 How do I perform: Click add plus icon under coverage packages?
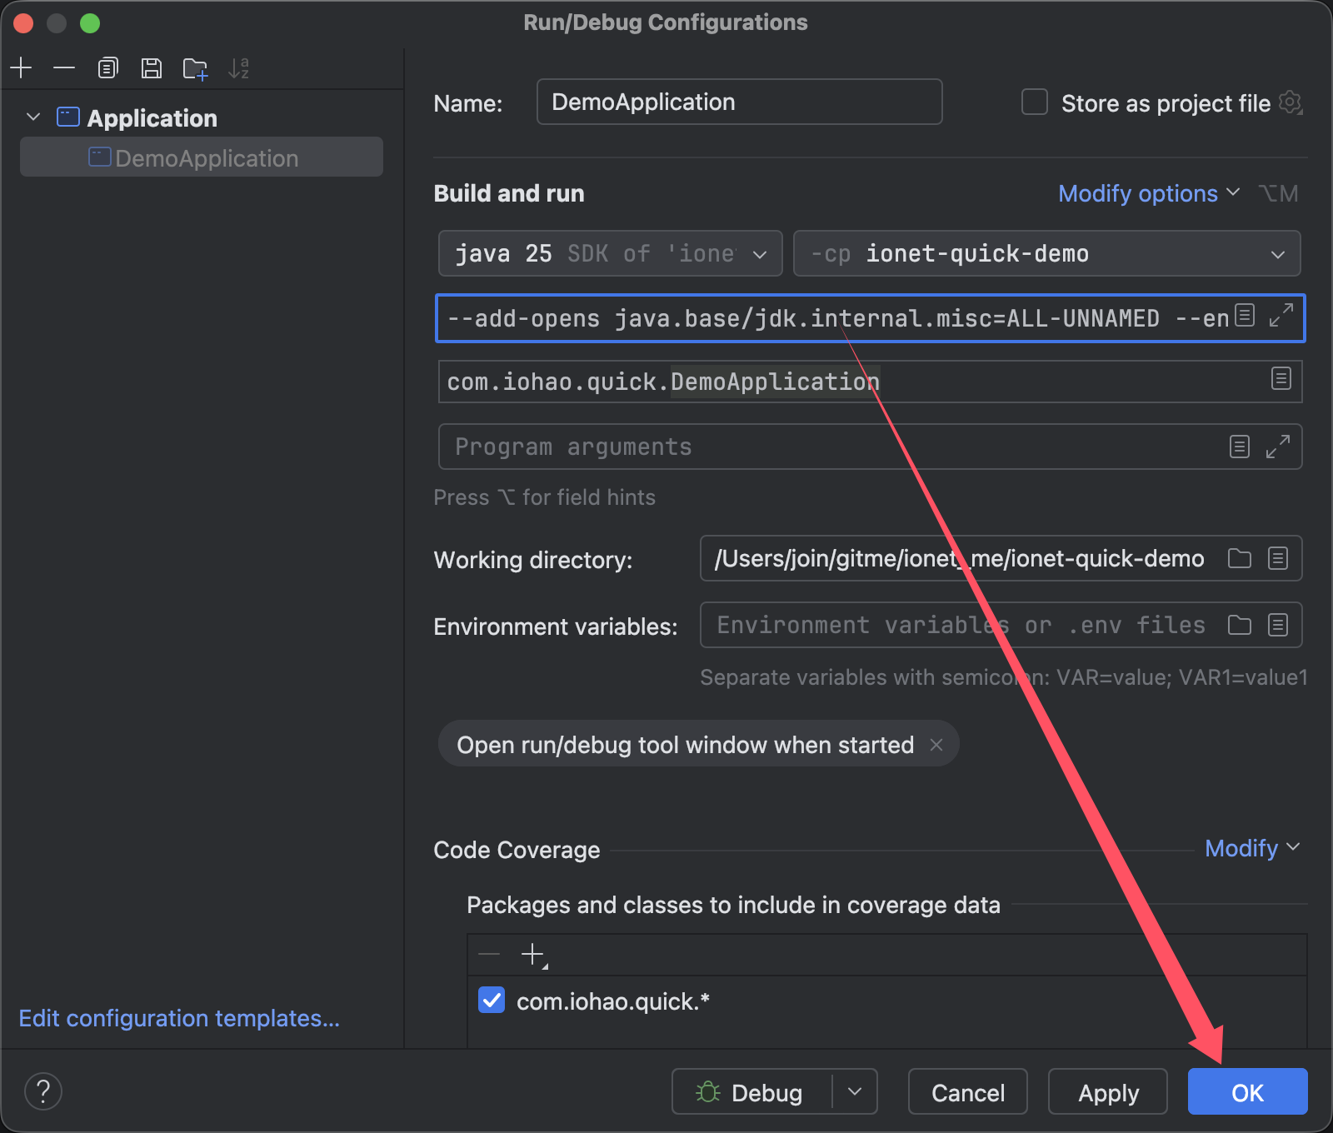[x=532, y=954]
